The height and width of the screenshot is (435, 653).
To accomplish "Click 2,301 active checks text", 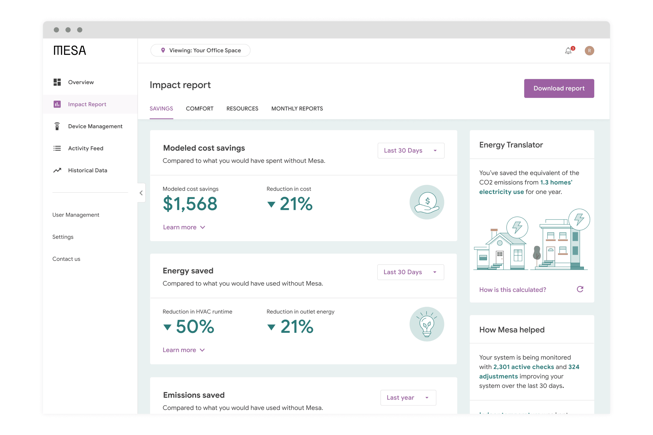I will 523,367.
